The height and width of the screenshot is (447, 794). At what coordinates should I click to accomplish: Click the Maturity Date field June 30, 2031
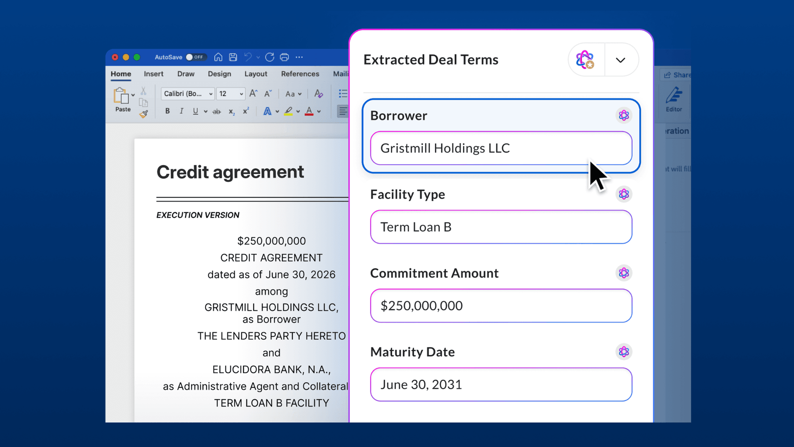[501, 384]
